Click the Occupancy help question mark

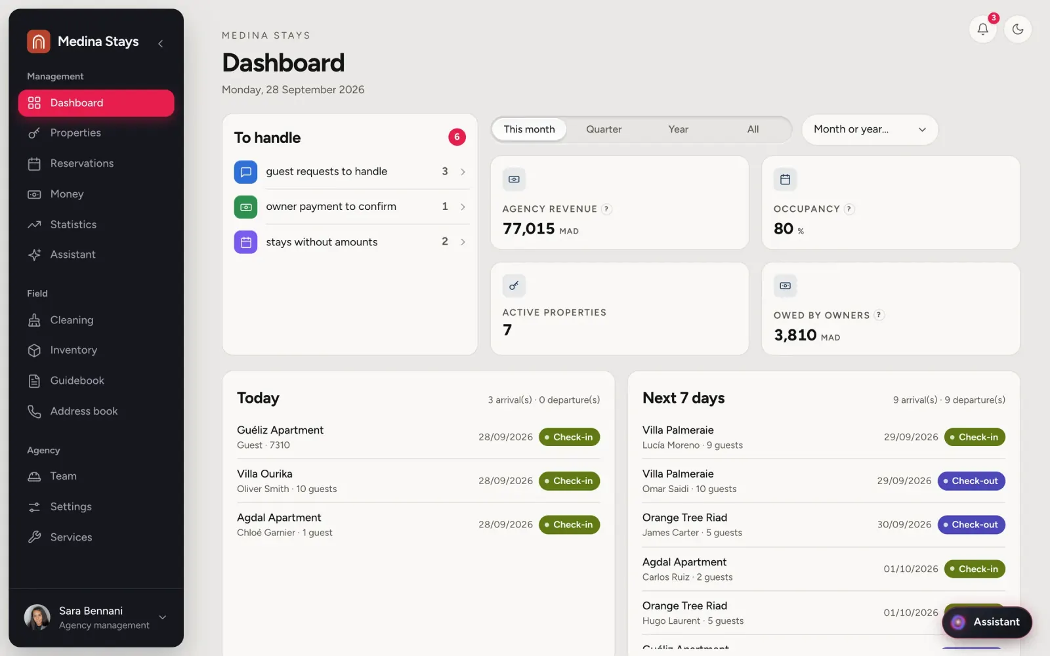(849, 209)
